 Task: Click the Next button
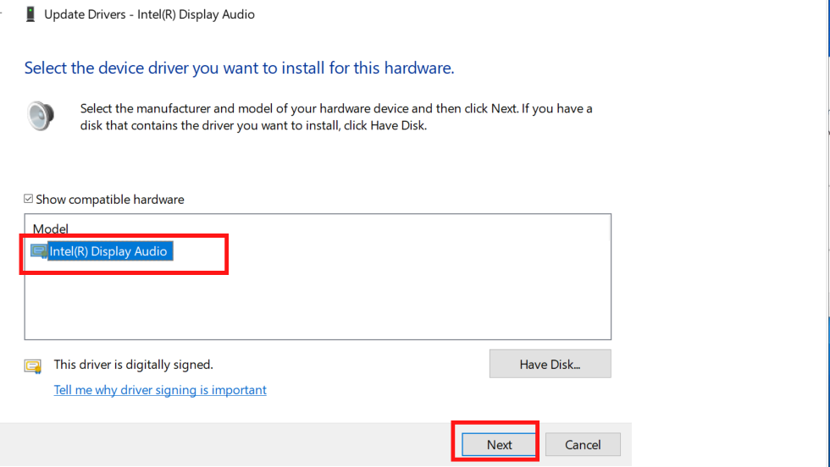click(x=499, y=445)
